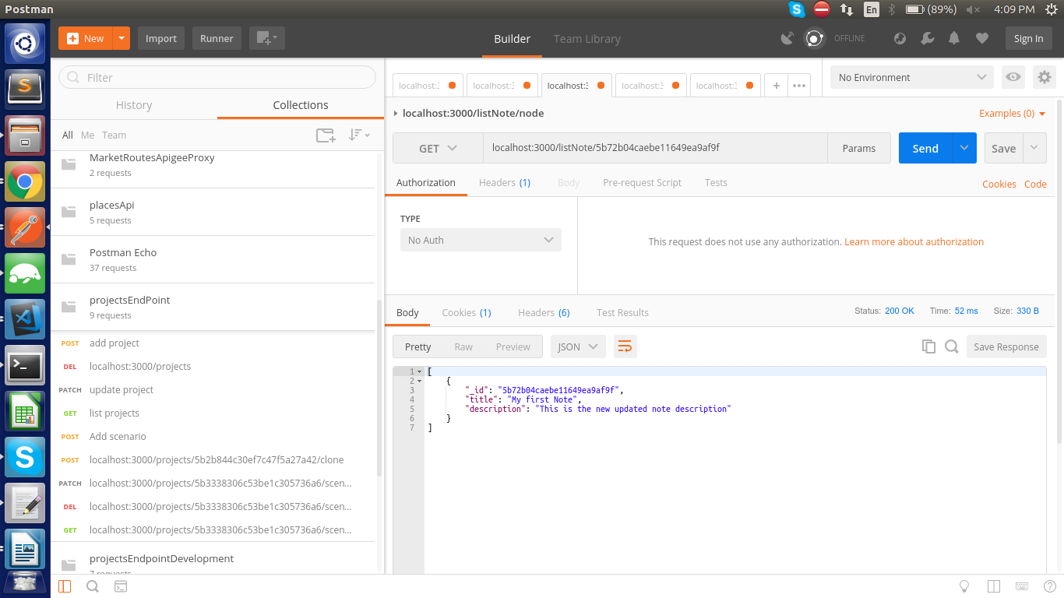Toggle two-pane view icon
The width and height of the screenshot is (1064, 598).
coord(993,586)
